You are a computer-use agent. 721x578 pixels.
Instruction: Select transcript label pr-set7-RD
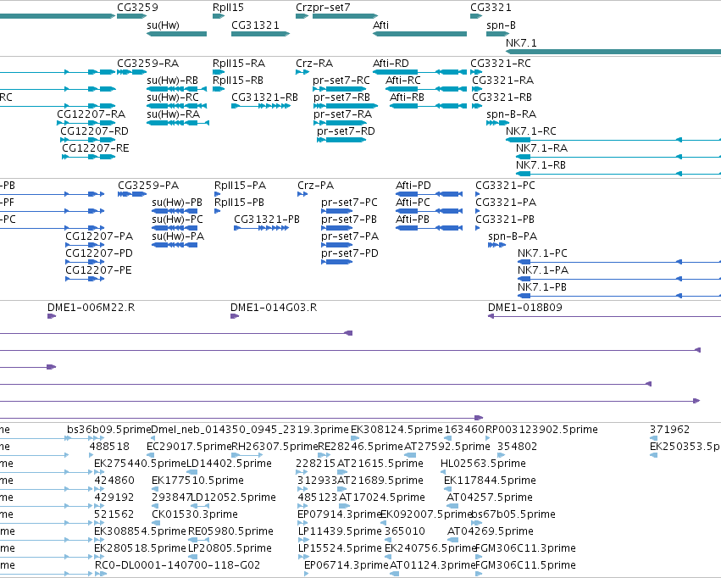[x=346, y=131]
